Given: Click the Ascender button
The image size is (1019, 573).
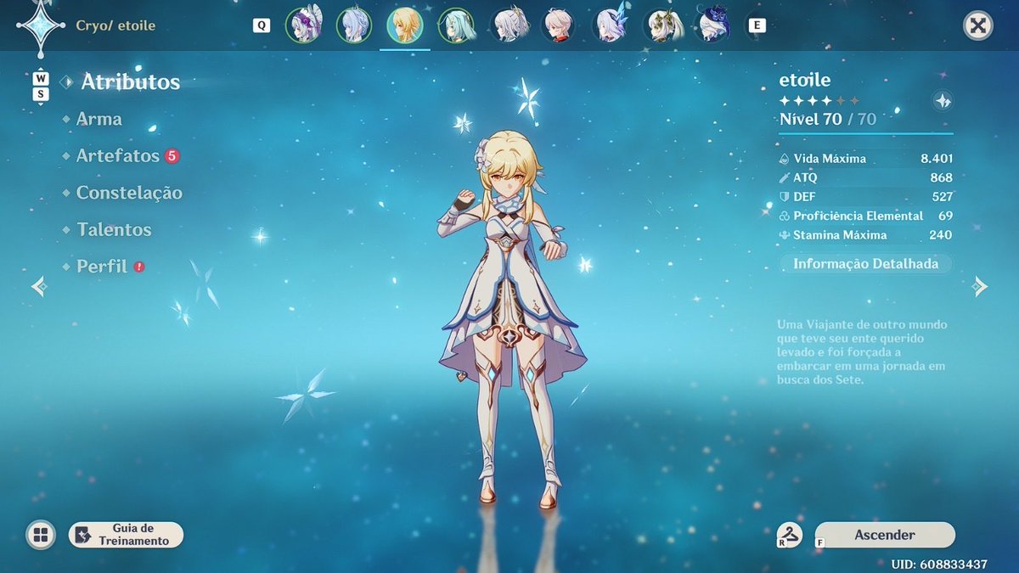Looking at the screenshot, I should [x=884, y=535].
